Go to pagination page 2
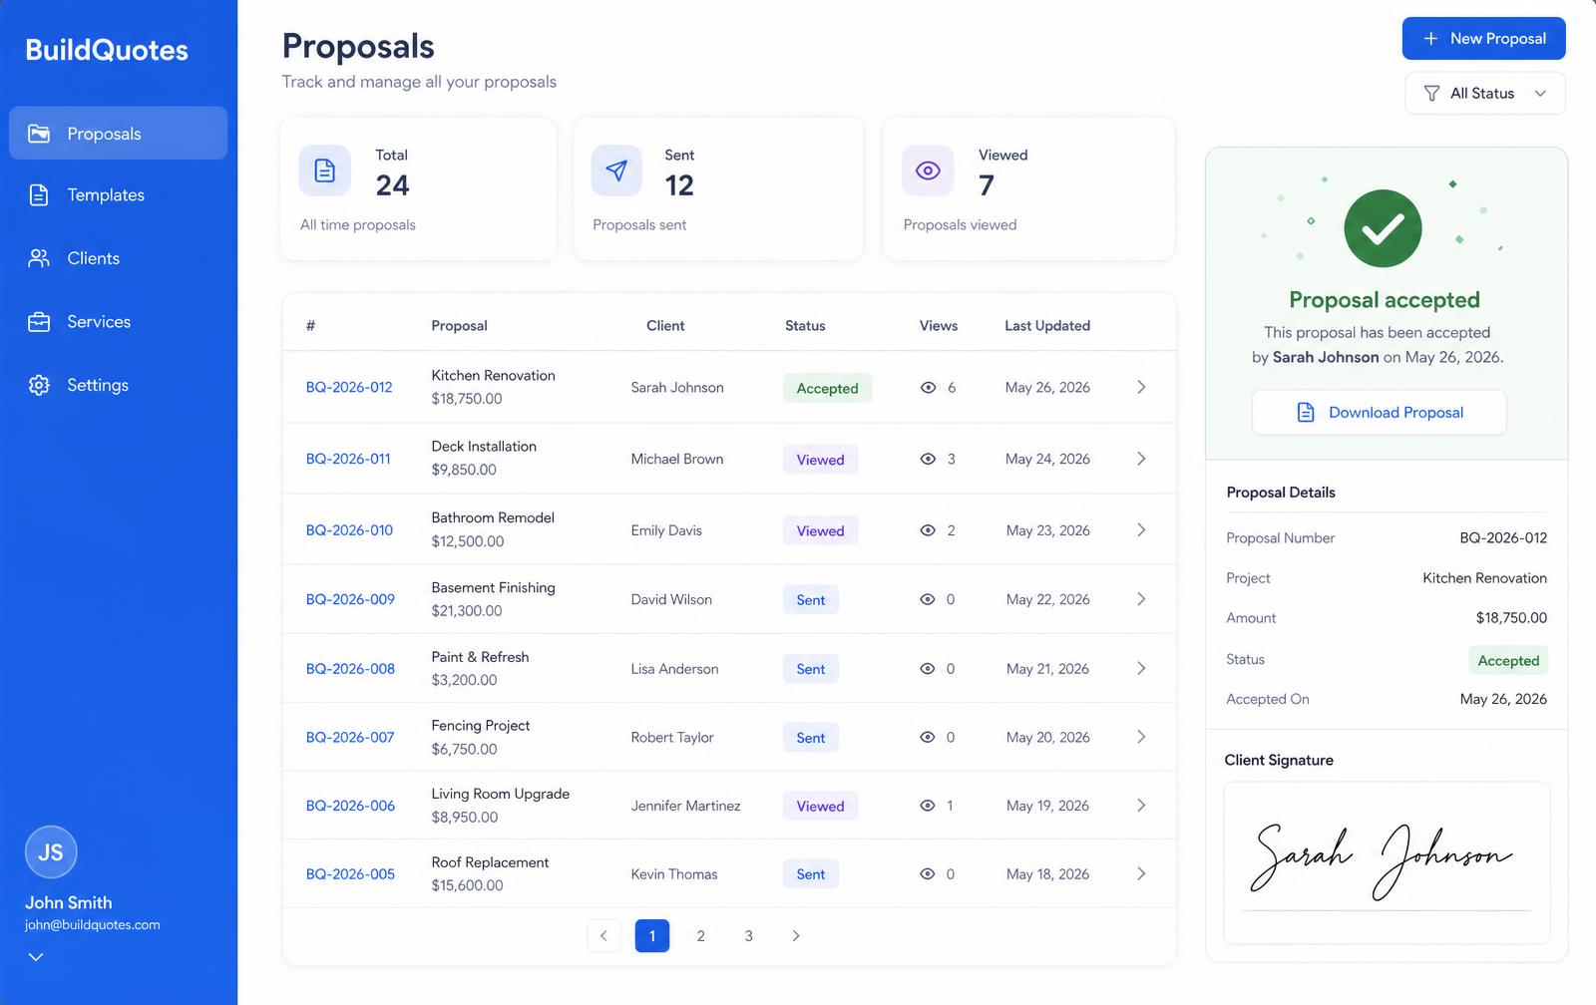 click(700, 936)
